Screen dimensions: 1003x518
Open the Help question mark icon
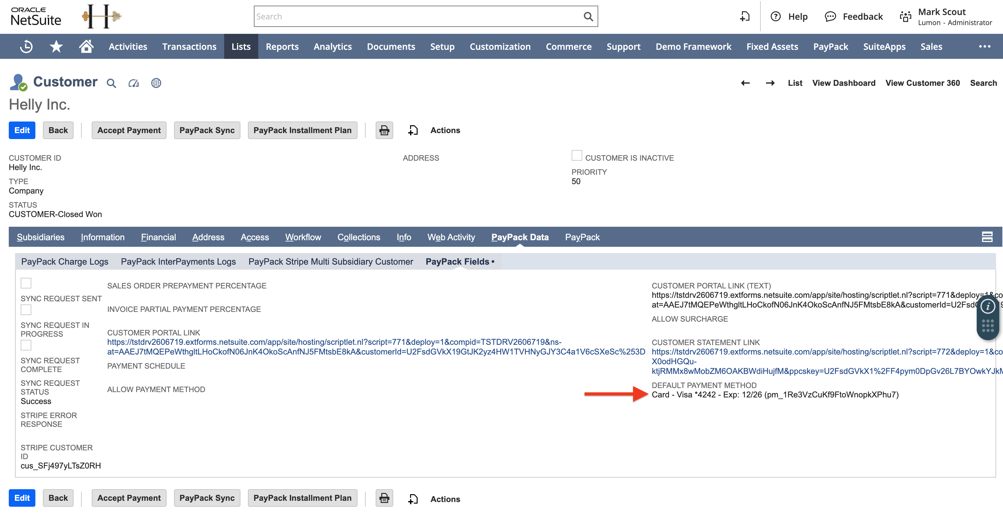click(775, 16)
